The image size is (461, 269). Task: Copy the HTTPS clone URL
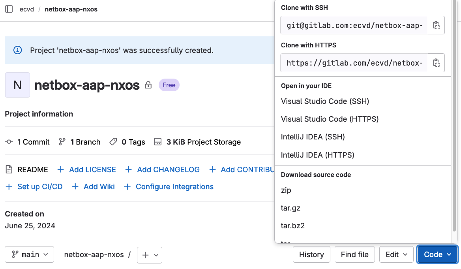436,63
